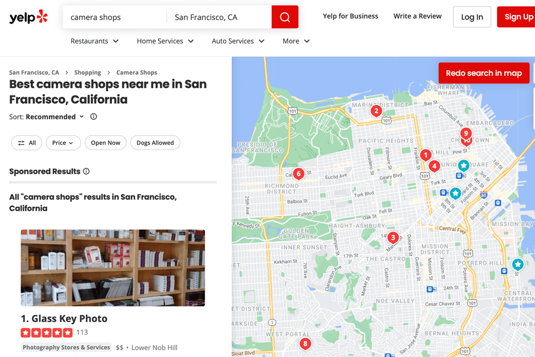Open the Home Services menu

(x=165, y=41)
